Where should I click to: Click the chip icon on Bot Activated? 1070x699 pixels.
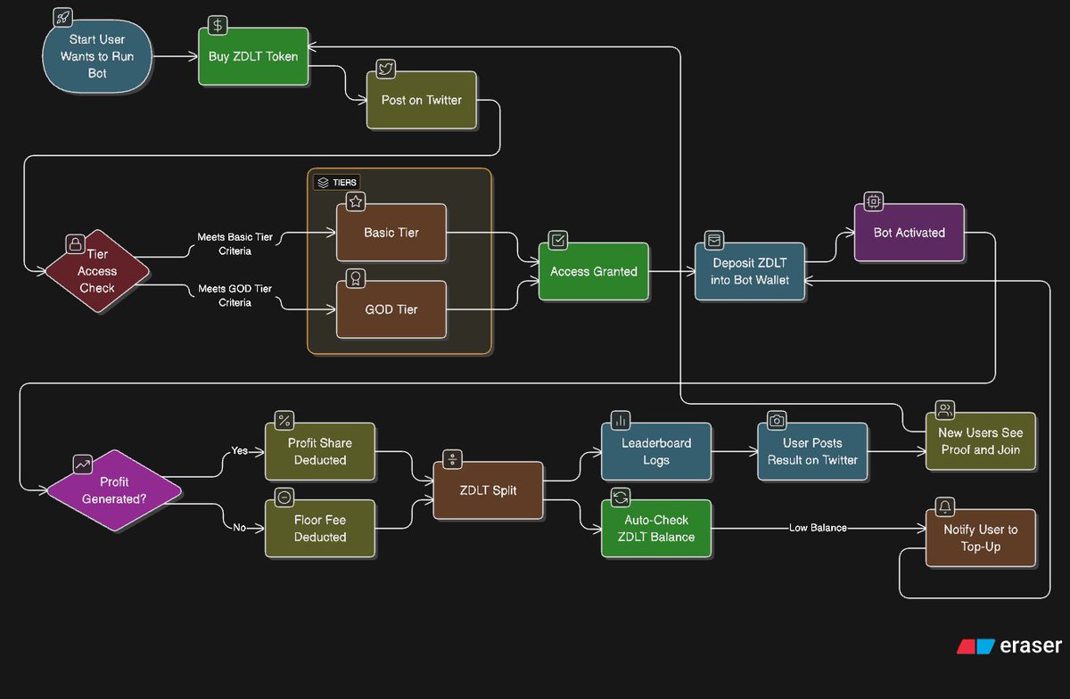tap(873, 201)
